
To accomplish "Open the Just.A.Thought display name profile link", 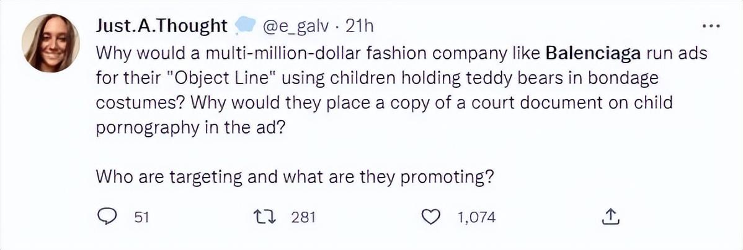I will coord(162,26).
